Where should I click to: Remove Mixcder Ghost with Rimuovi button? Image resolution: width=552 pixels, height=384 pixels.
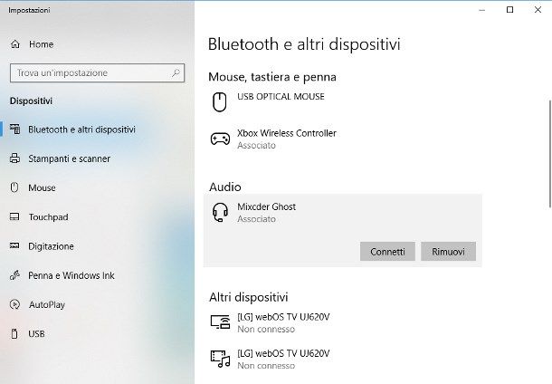448,251
